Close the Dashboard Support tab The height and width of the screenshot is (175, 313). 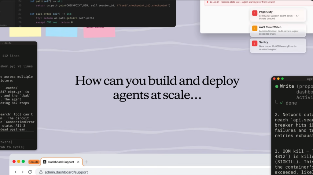[78, 162]
